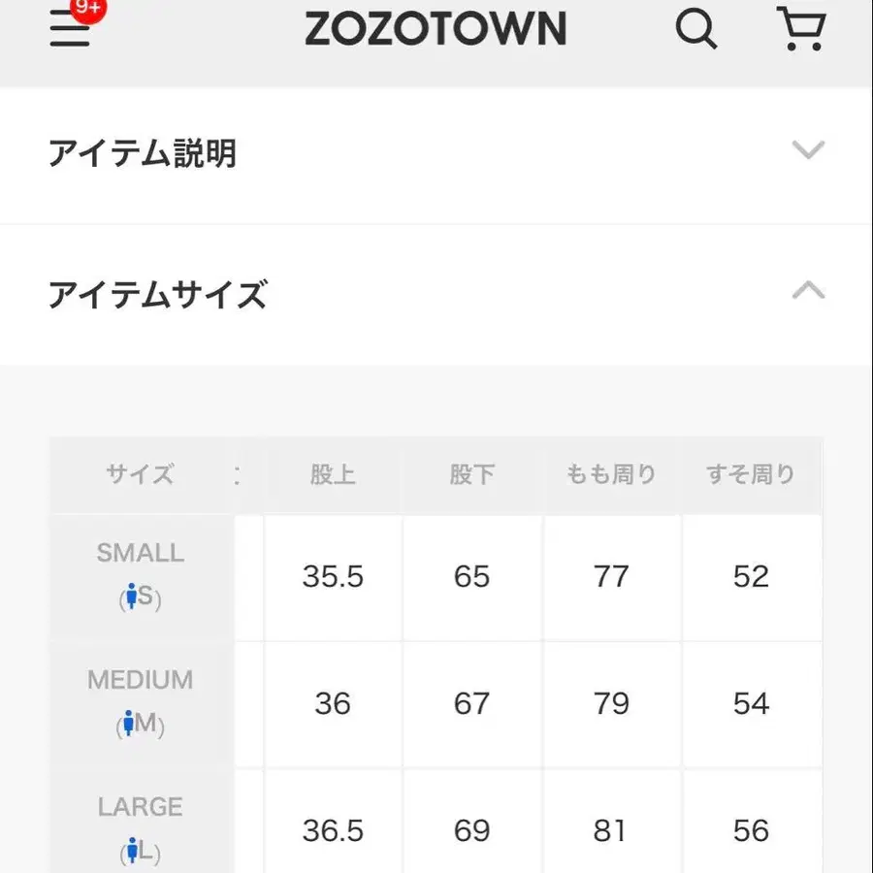Image resolution: width=873 pixels, height=873 pixels.
Task: Click the もも周り column header
Action: (x=611, y=474)
